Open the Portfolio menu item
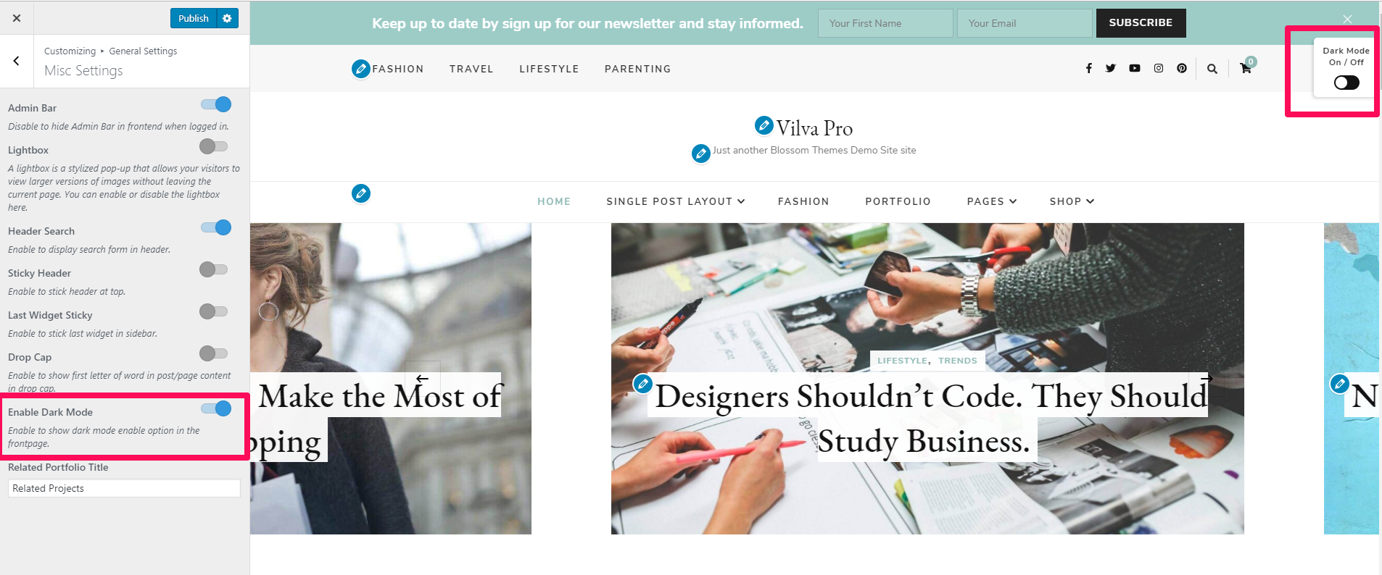This screenshot has width=1382, height=575. pyautogui.click(x=898, y=201)
